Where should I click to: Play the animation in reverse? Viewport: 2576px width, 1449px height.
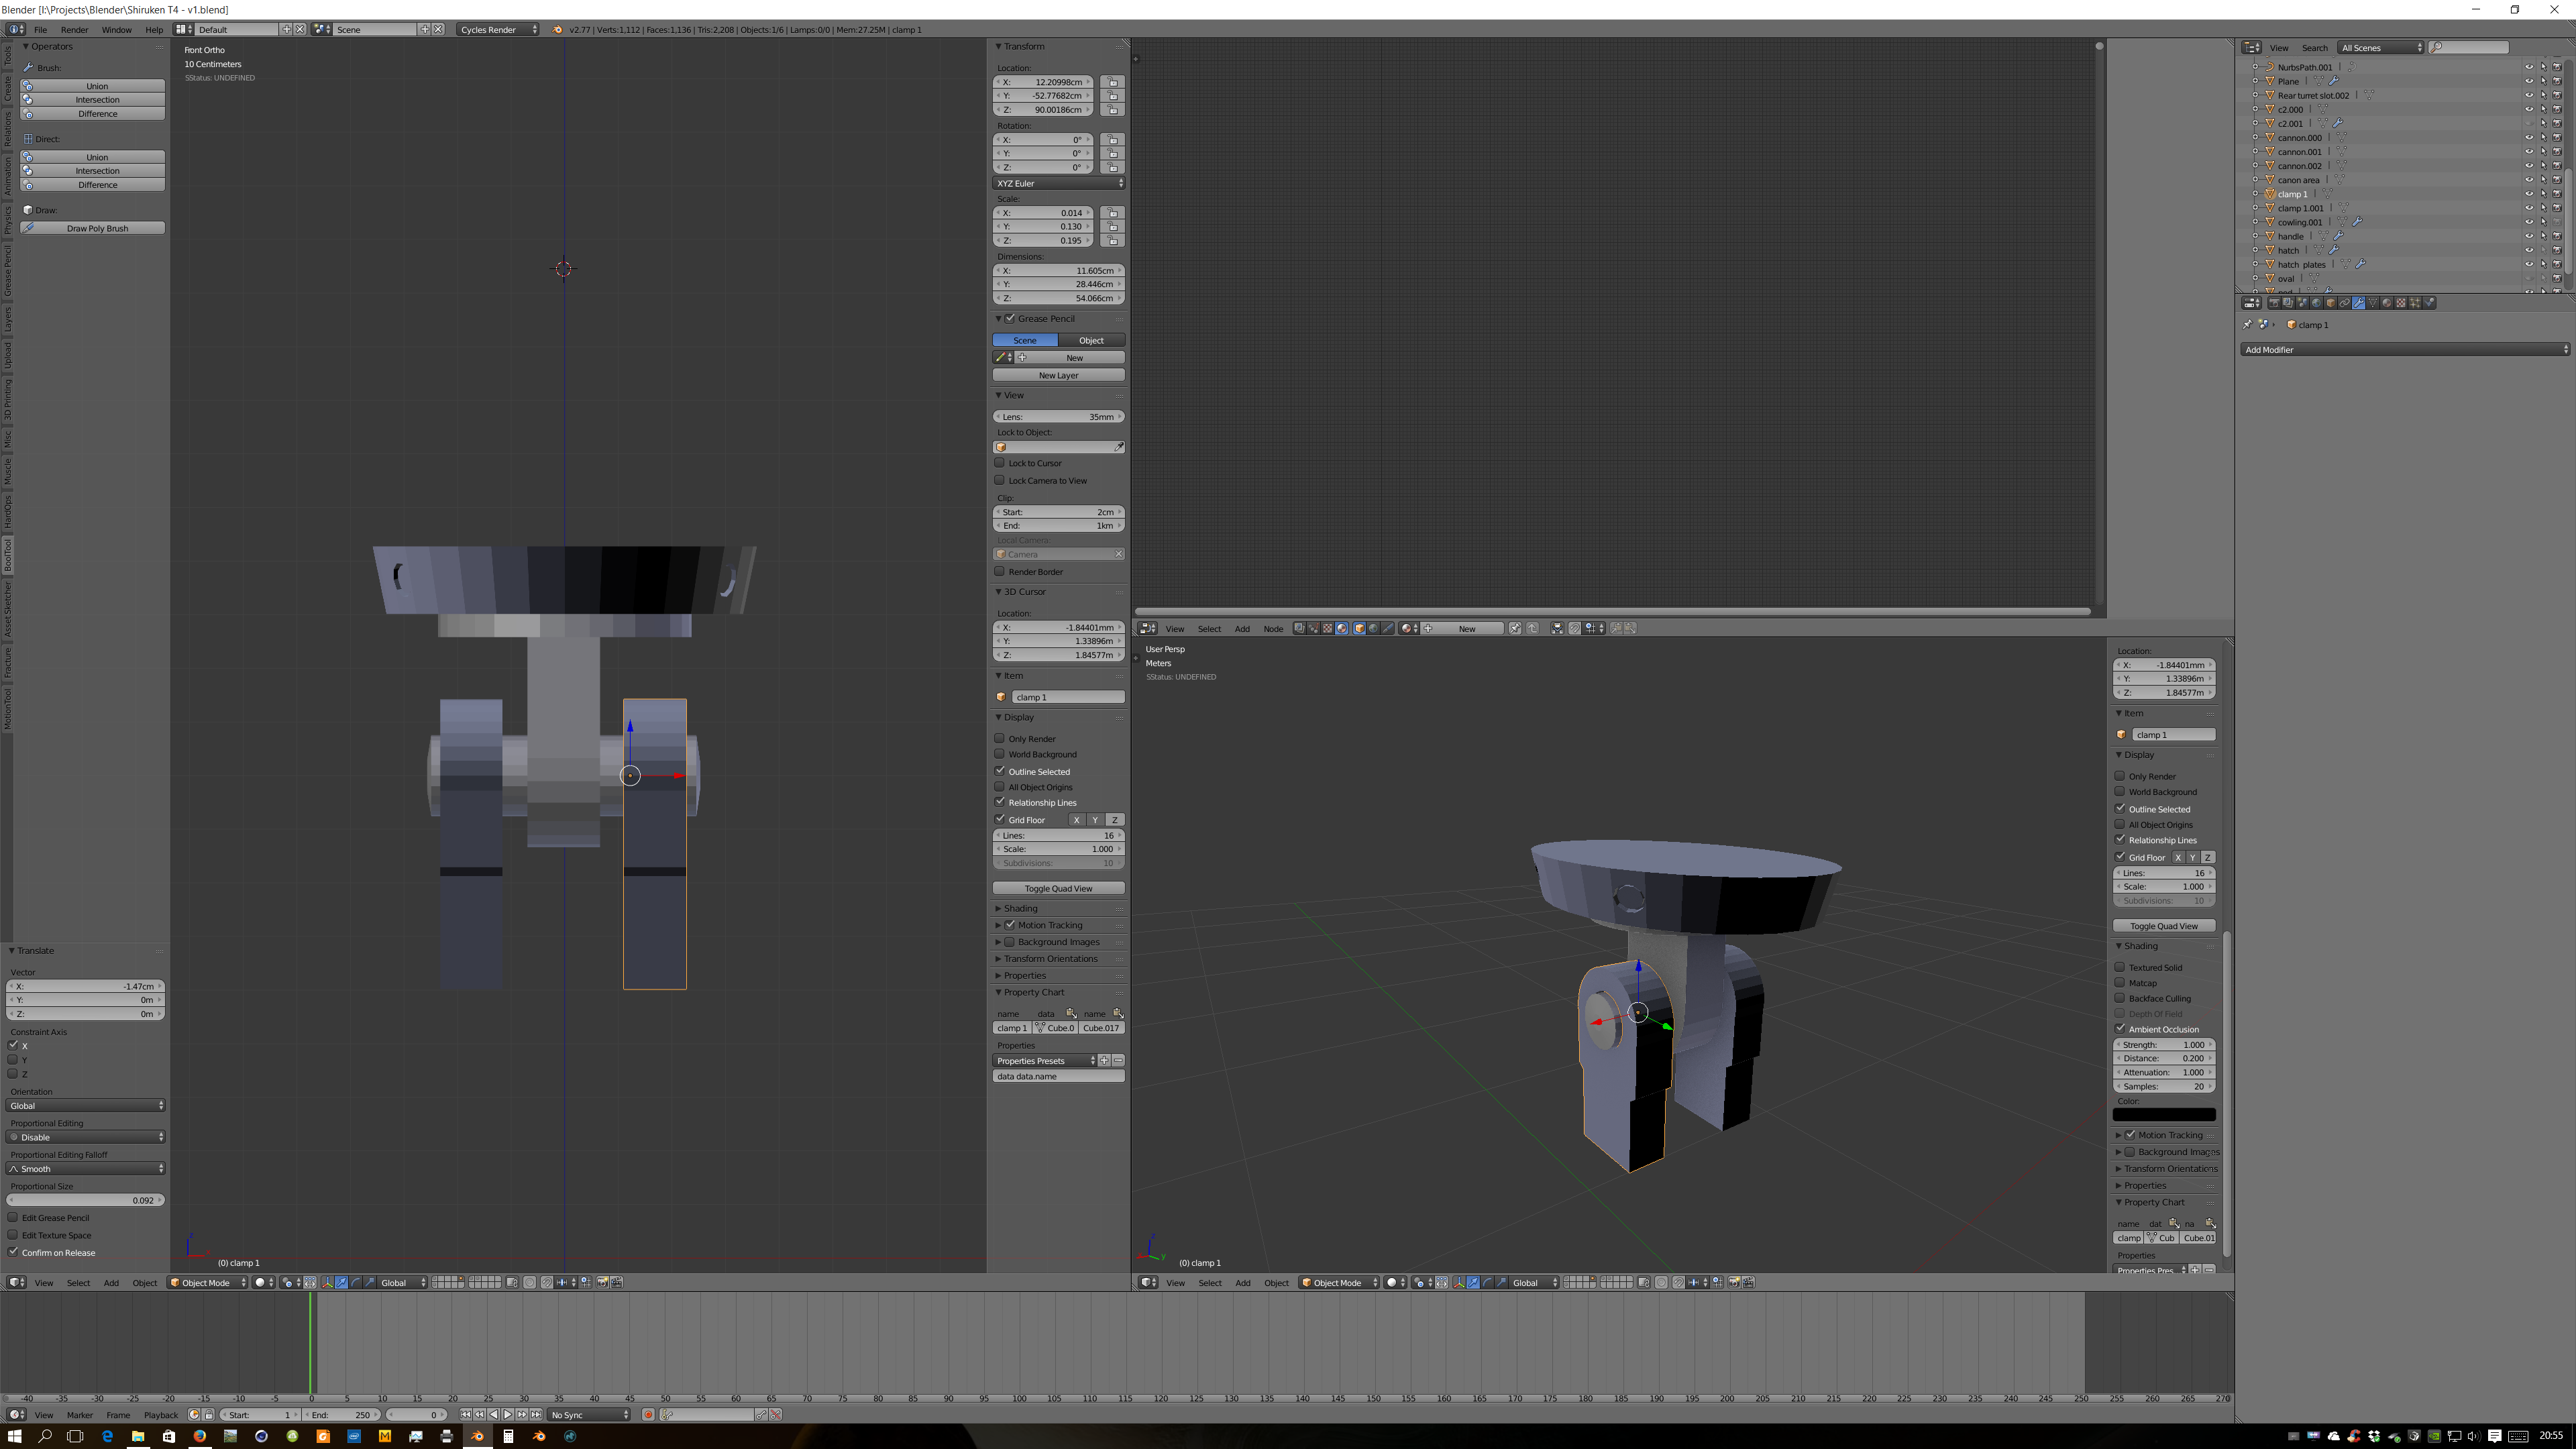pos(494,1415)
